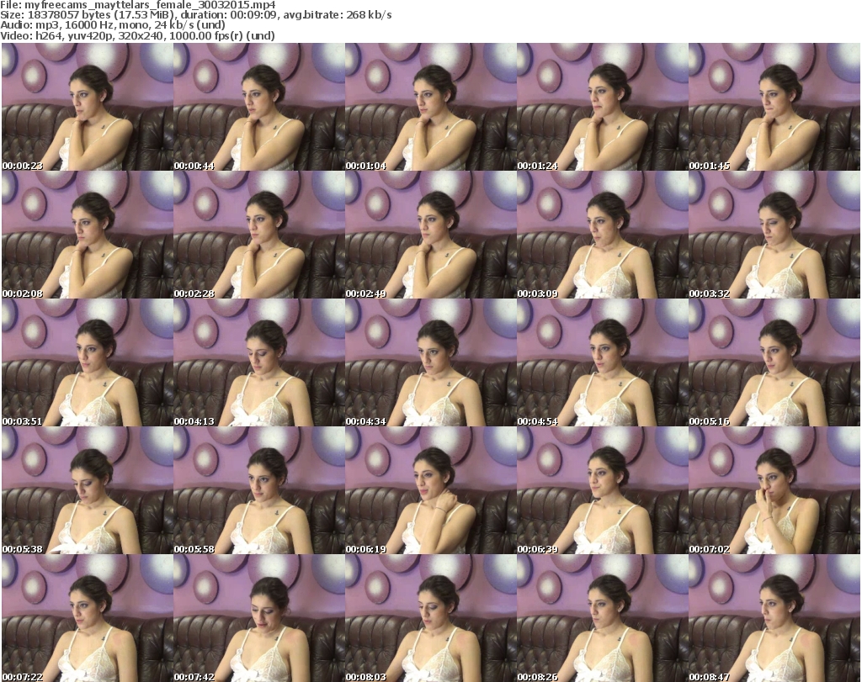Screen dimensions: 862x682
Task: Open the thumbnail stamped 00:01:04
Action: [430, 107]
